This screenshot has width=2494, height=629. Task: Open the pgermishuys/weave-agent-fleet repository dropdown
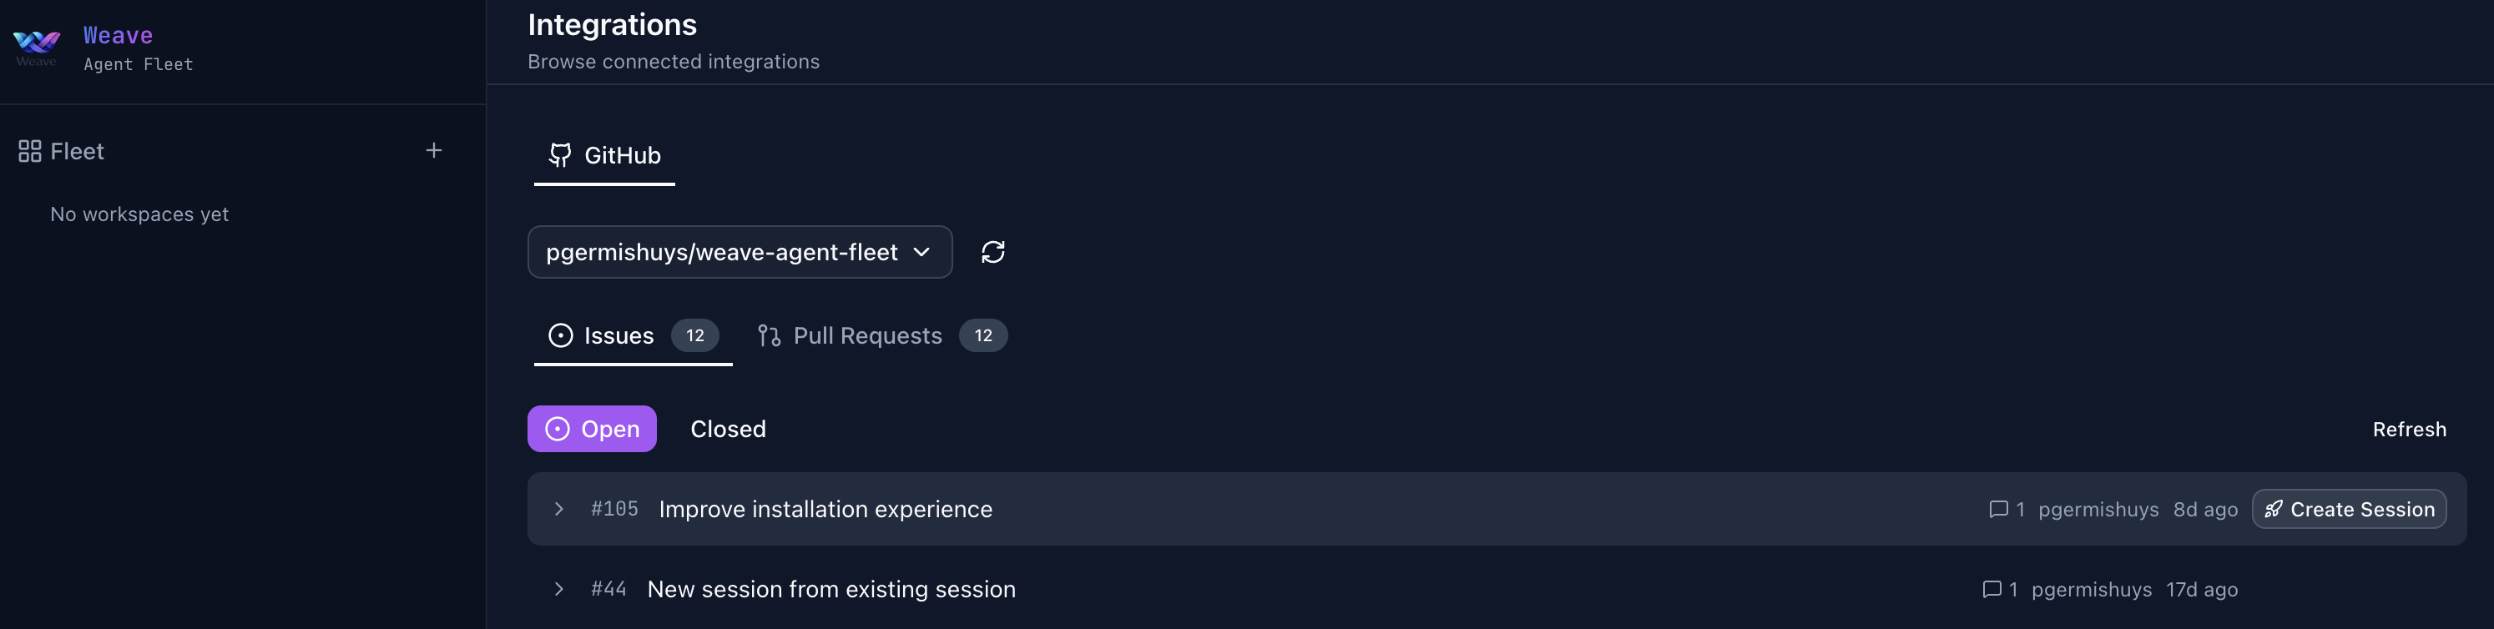pos(739,253)
